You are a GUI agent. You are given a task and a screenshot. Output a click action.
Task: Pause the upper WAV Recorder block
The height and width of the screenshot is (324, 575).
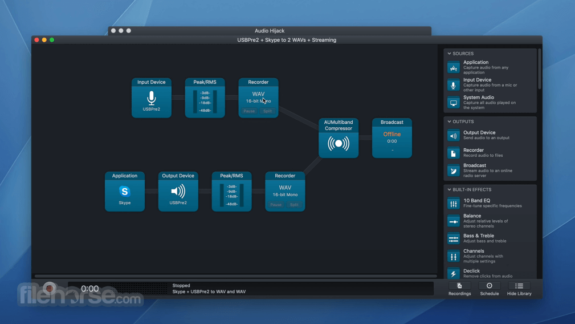tap(249, 111)
